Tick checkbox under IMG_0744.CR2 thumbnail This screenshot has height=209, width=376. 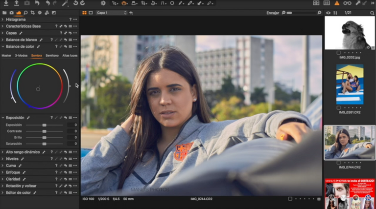pos(338,163)
